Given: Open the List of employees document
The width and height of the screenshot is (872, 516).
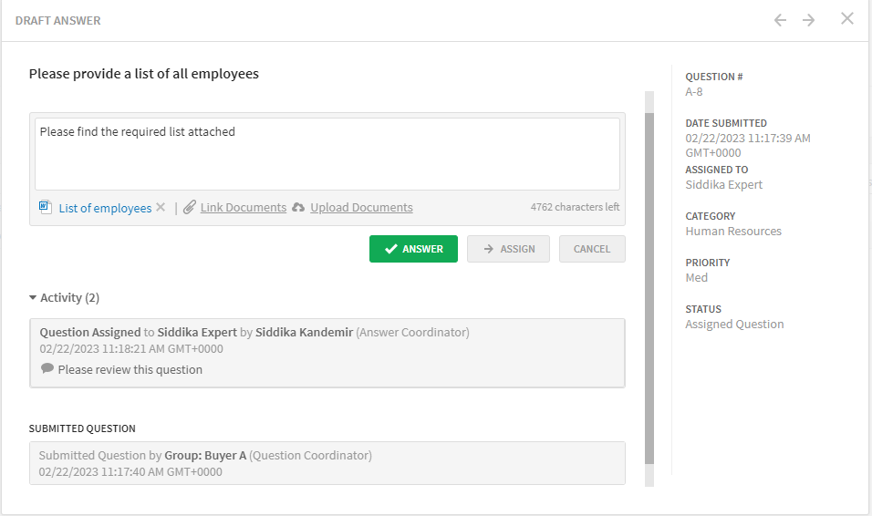Looking at the screenshot, I should pos(105,208).
